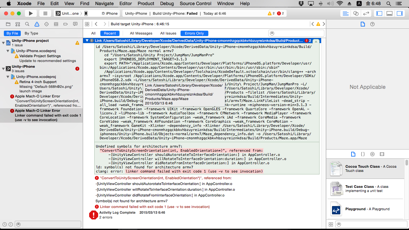Open the report navigator speech bubble icon

pyautogui.click(x=75, y=24)
